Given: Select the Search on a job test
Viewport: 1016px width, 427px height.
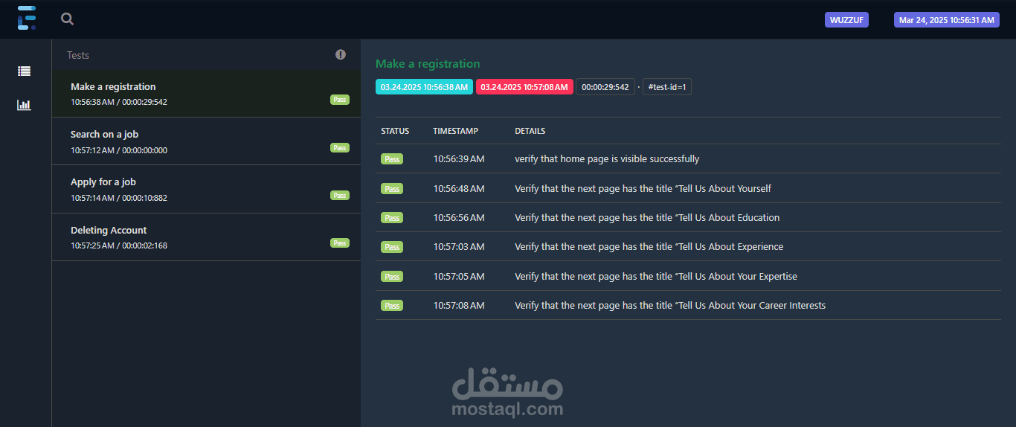Looking at the screenshot, I should coord(206,141).
